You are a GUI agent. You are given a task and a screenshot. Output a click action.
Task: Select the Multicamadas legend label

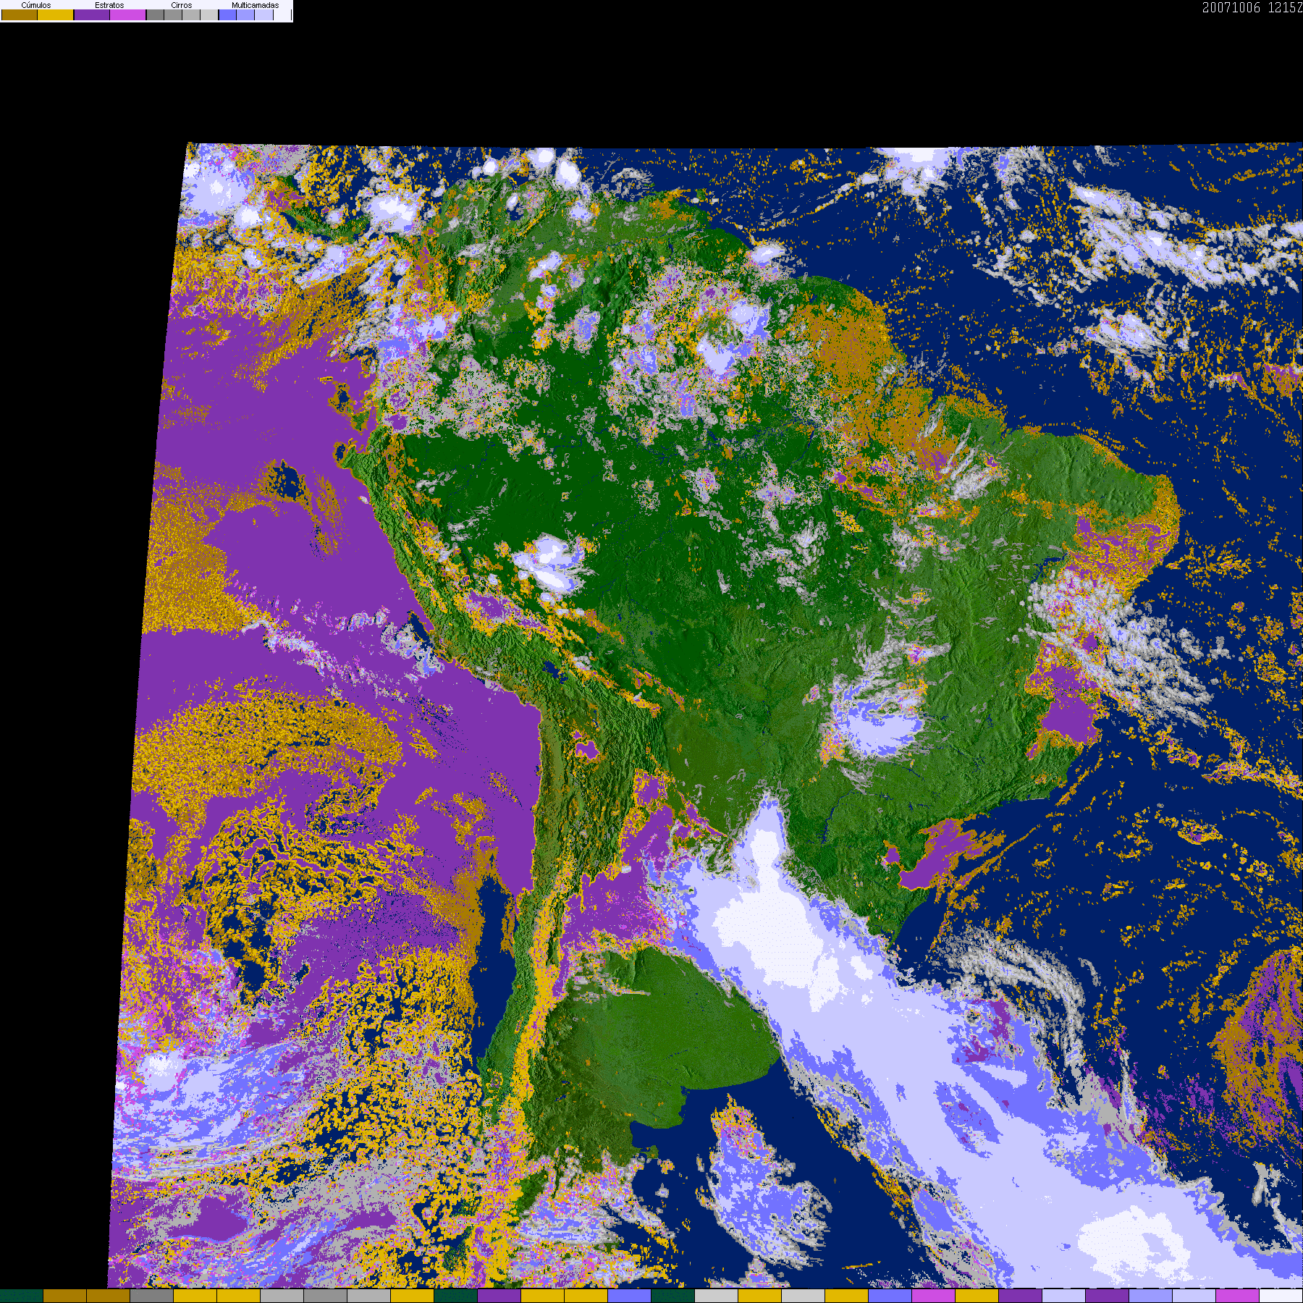(256, 5)
